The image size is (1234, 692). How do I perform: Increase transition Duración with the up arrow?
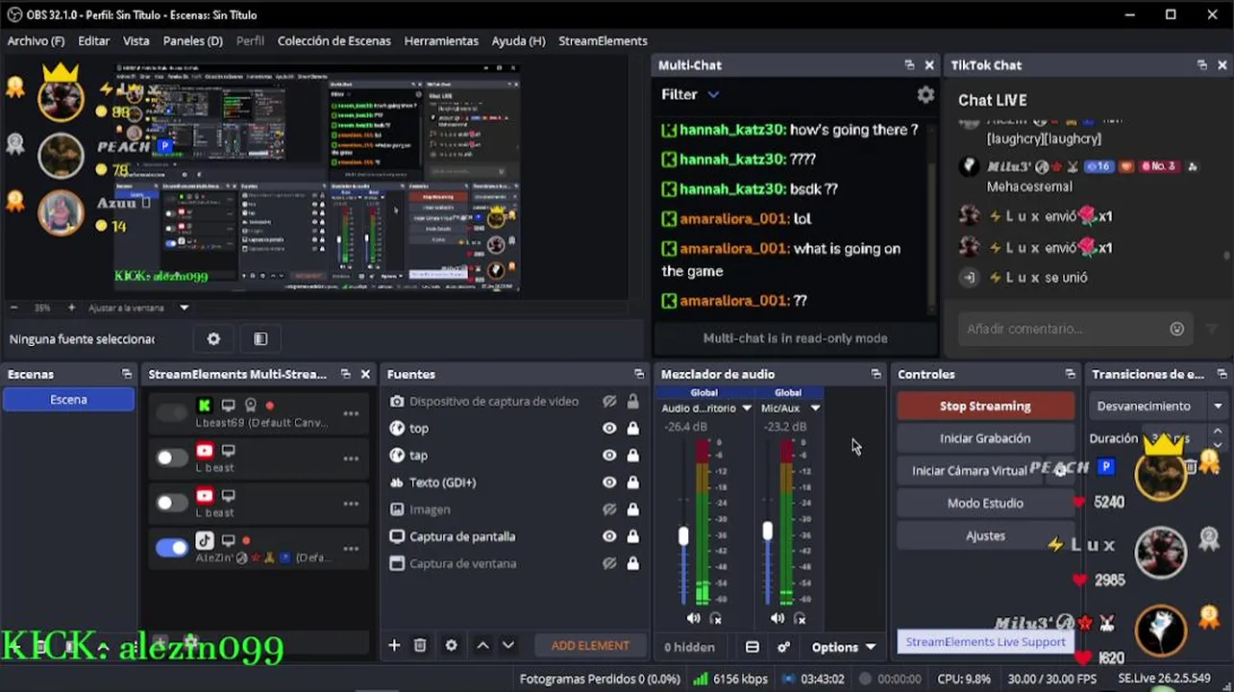pos(1218,432)
